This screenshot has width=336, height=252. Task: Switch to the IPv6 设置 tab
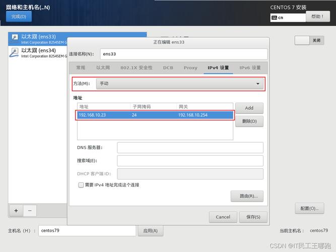point(250,68)
